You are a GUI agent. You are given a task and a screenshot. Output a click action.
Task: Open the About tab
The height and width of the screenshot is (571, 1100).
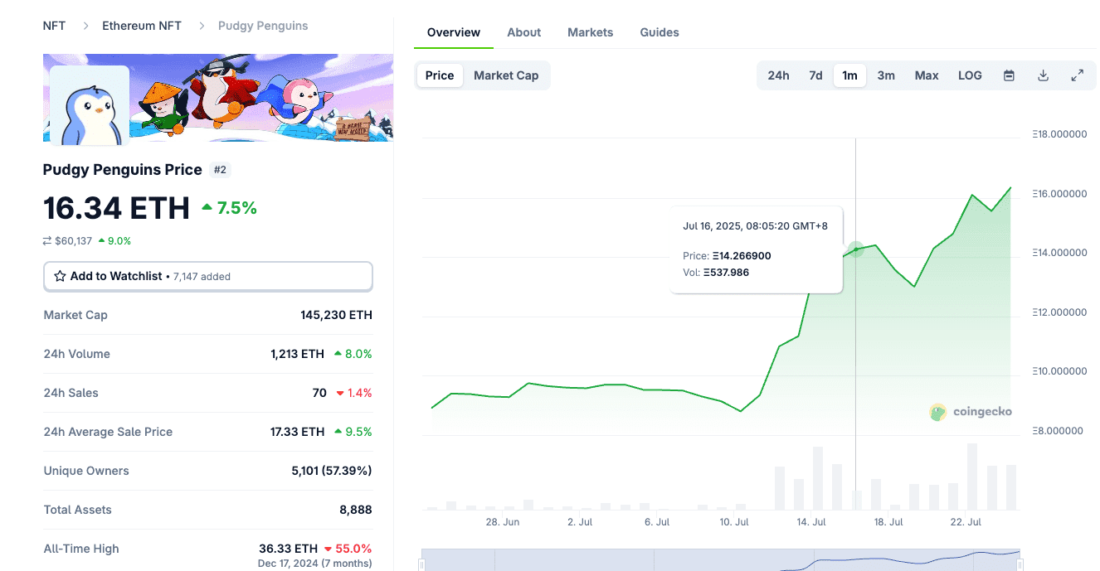pyautogui.click(x=523, y=32)
